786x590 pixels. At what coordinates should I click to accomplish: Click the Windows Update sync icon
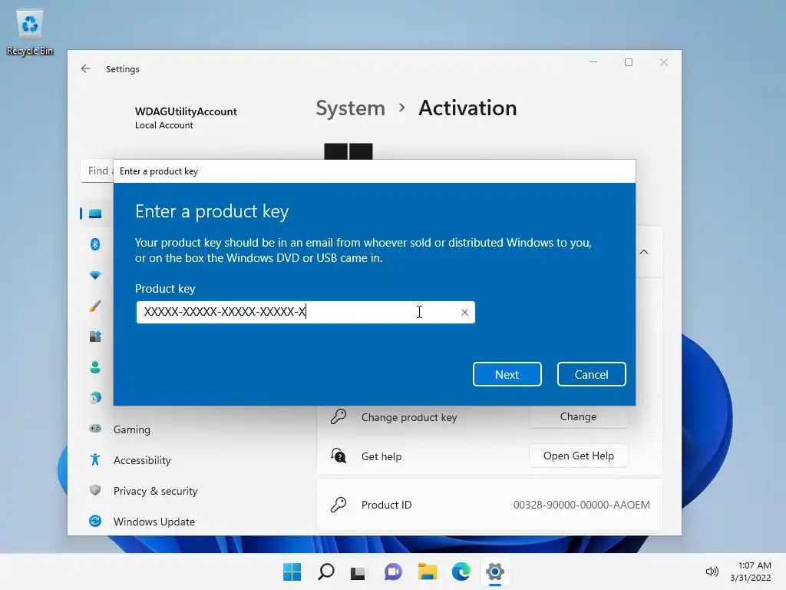pyautogui.click(x=94, y=521)
